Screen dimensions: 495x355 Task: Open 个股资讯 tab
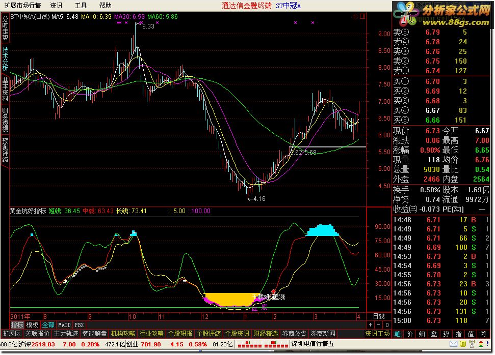(x=237, y=334)
